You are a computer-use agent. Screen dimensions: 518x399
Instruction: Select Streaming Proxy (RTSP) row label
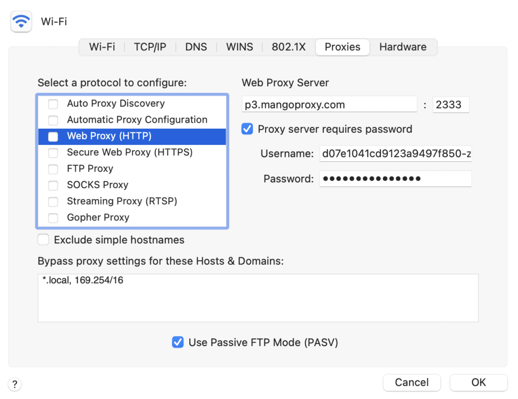click(122, 201)
